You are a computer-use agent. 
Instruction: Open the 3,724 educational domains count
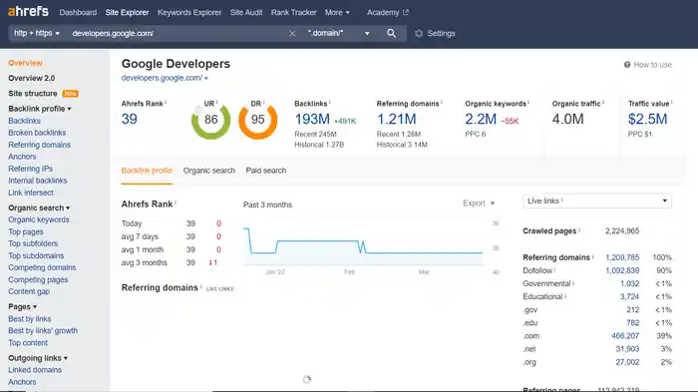629,296
